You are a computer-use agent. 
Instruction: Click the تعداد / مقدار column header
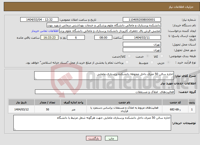point(47,102)
